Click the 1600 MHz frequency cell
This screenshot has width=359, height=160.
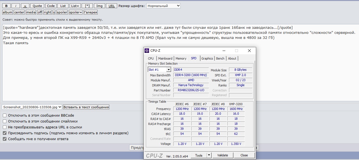pos(236,109)
